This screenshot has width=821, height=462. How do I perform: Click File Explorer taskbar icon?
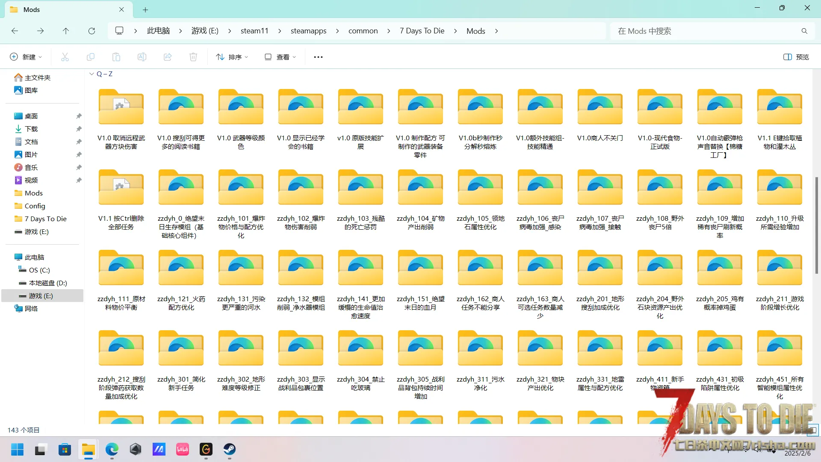[x=89, y=449]
